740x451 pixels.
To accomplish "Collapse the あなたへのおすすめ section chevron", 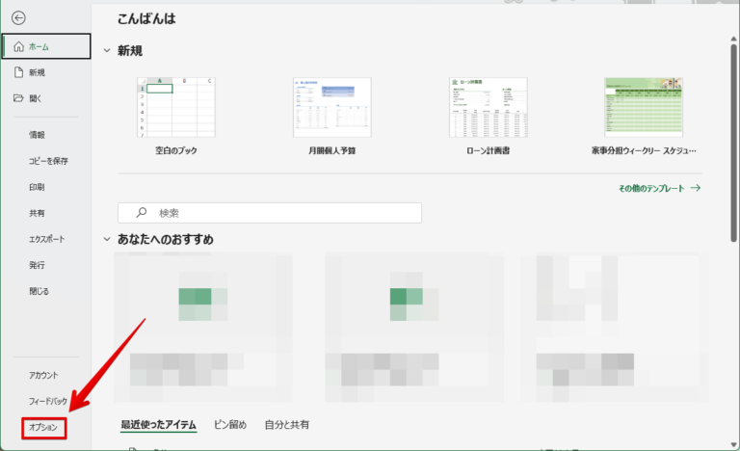I will [x=107, y=239].
